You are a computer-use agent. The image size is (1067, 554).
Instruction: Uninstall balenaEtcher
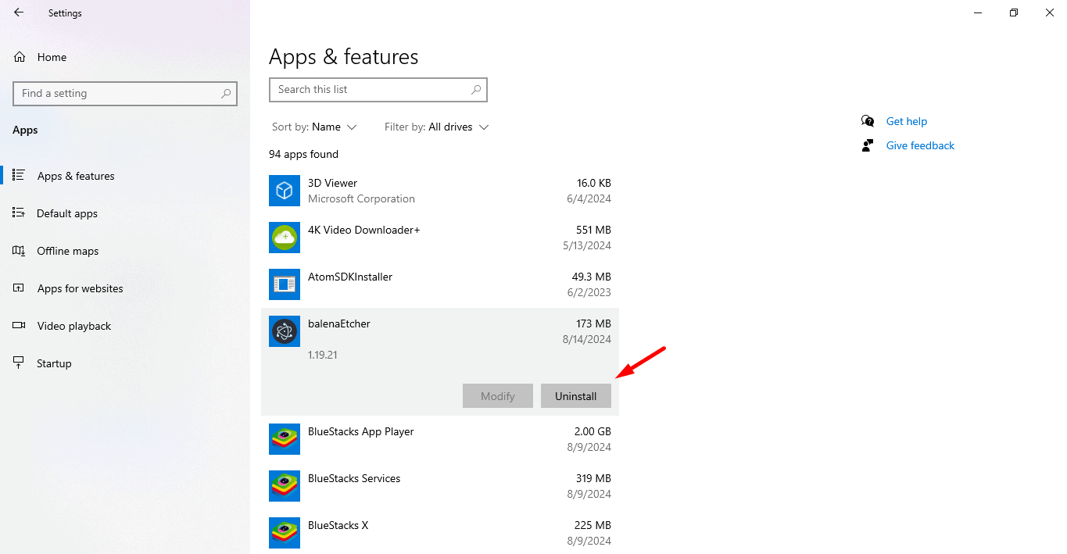coord(576,396)
